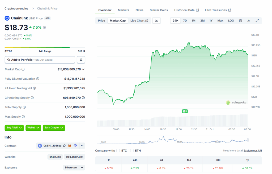Switch to the Markets tab
Screen dimensions: 272x174
click(x=124, y=10)
